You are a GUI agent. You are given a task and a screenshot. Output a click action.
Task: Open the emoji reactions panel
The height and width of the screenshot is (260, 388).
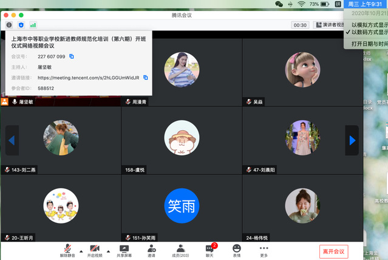[x=236, y=250]
